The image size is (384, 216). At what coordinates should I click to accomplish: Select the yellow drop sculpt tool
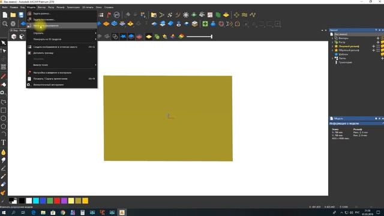[4, 152]
